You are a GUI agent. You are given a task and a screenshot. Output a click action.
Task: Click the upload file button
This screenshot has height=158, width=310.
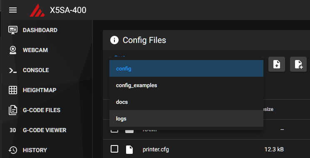click(277, 64)
